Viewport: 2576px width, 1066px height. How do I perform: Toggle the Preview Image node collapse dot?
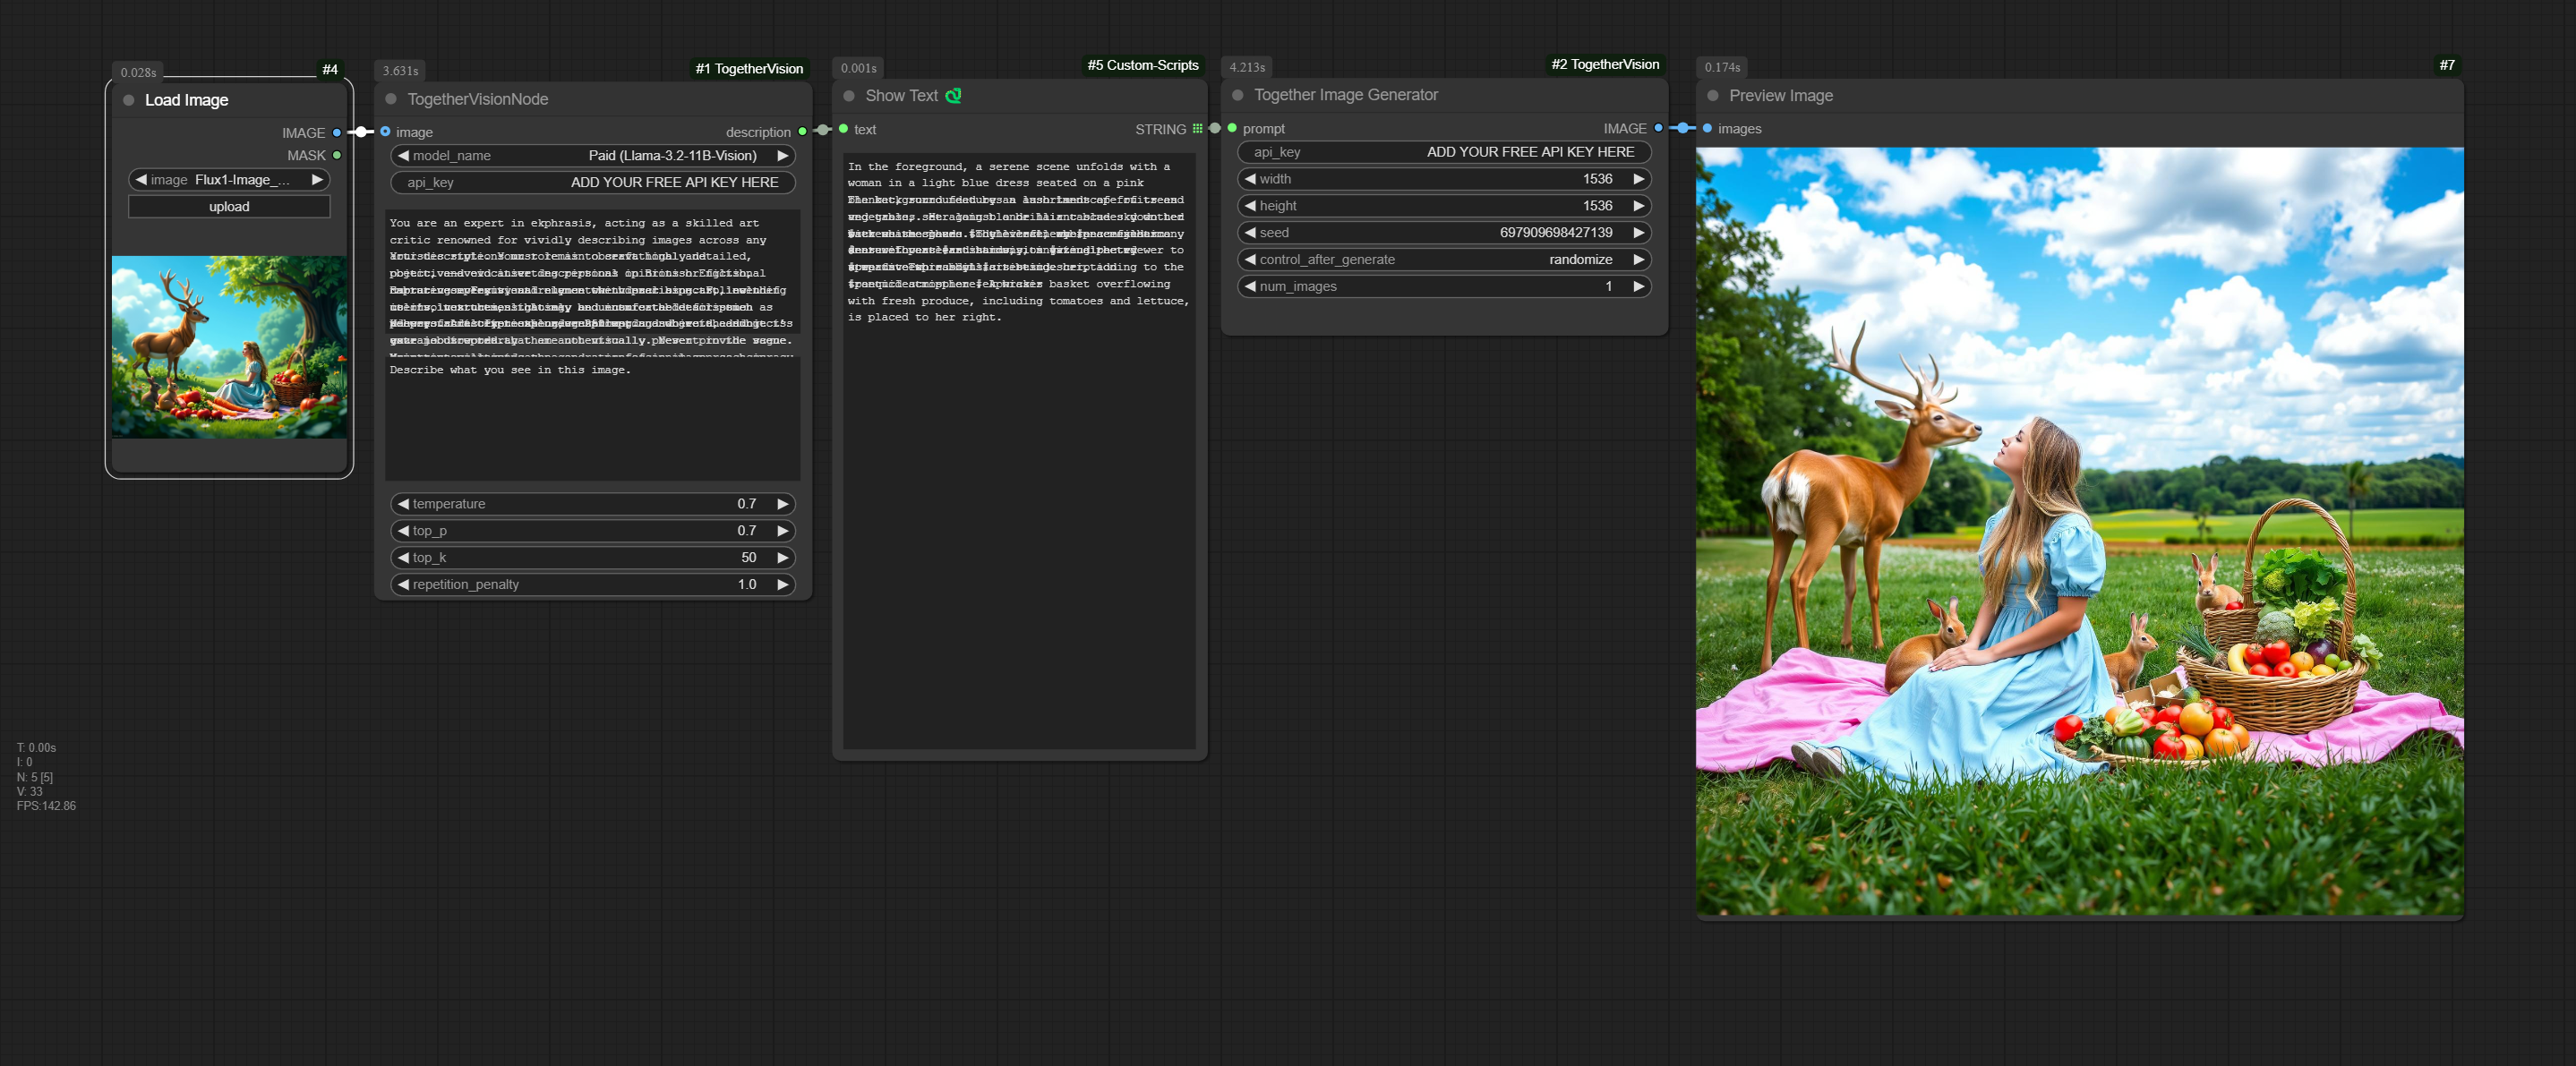(x=1713, y=96)
